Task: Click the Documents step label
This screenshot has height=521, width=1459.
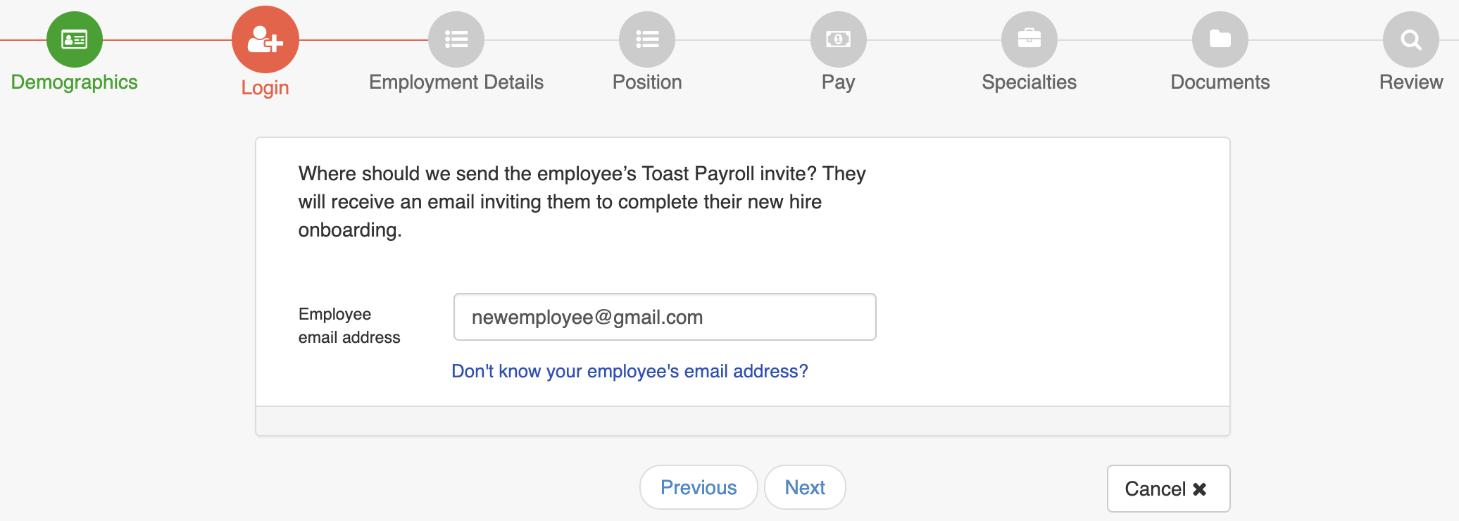Action: (x=1220, y=82)
